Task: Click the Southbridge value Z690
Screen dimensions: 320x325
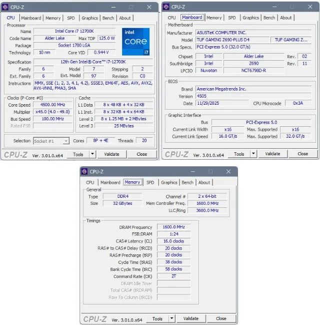Action: (x=254, y=64)
